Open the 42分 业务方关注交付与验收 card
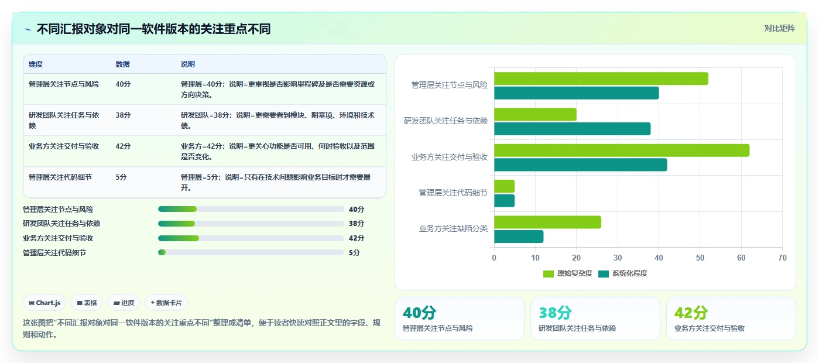 731,319
